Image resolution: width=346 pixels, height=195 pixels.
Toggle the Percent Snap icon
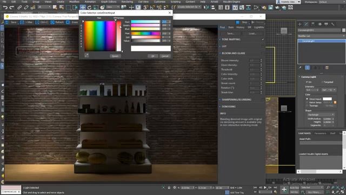pos(159,7)
